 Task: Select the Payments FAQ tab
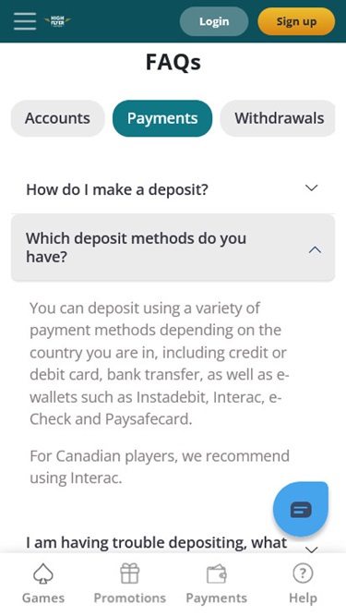(x=162, y=118)
